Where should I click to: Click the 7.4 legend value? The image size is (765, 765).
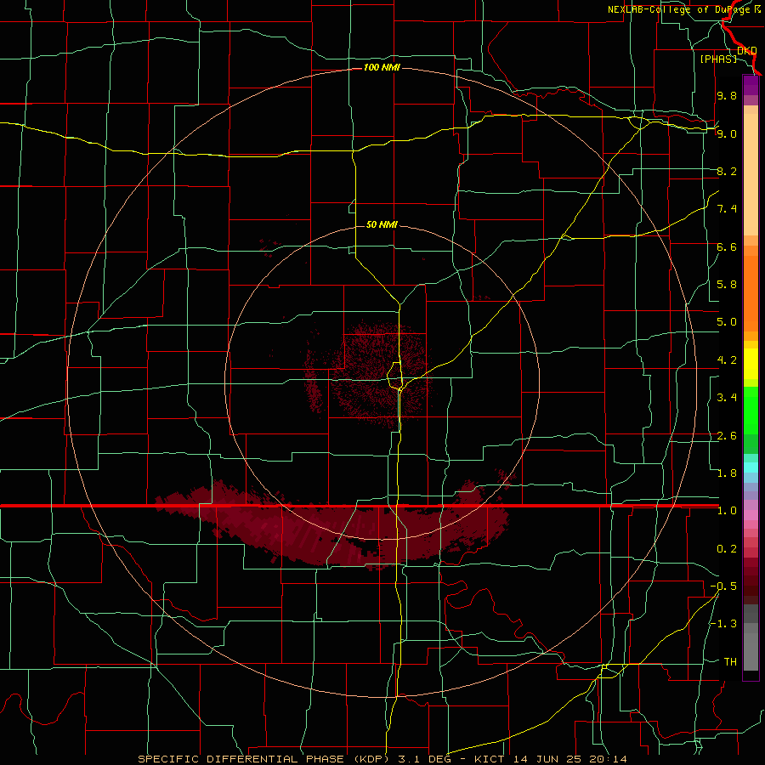727,209
